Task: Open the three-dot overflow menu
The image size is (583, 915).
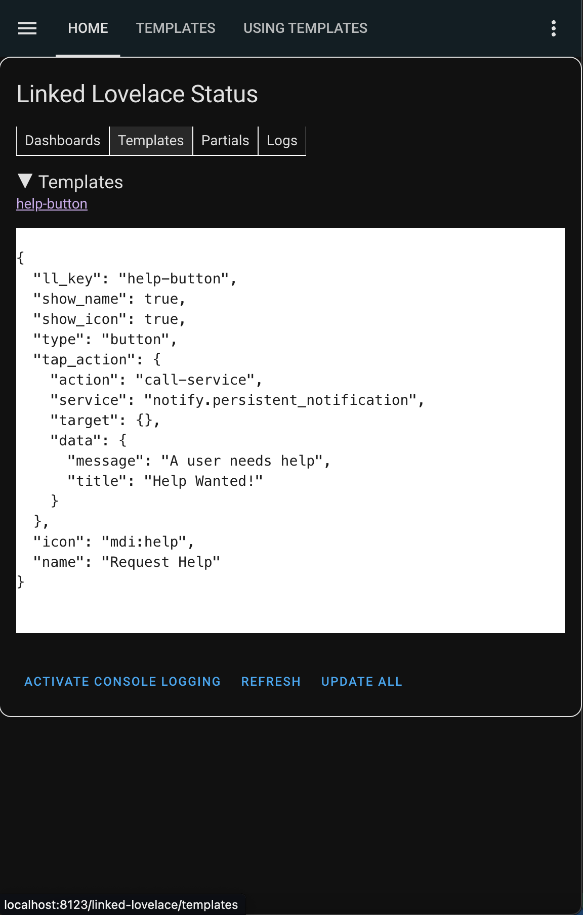Action: 554,28
